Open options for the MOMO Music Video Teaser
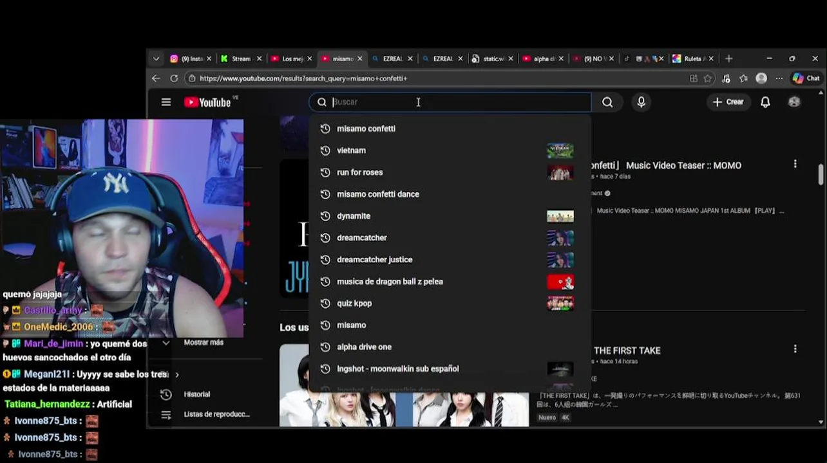 point(795,164)
